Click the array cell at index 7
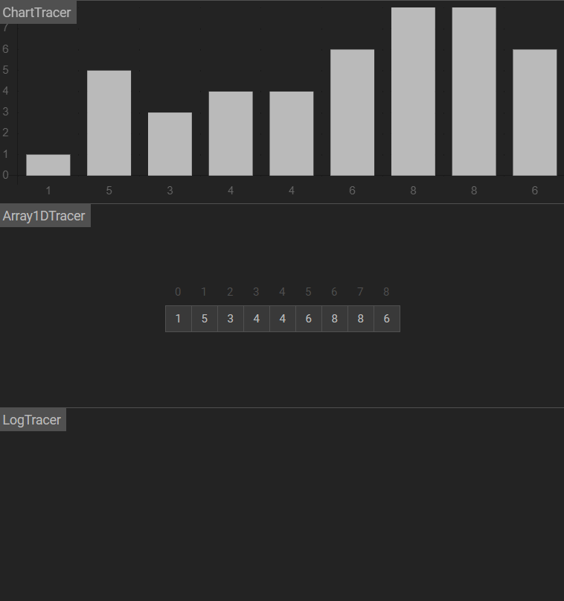This screenshot has width=564, height=601. tap(360, 319)
